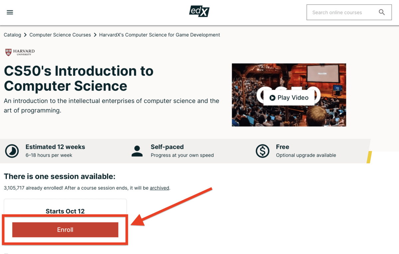Select the Harvard University logo
399x254 pixels.
pyautogui.click(x=19, y=52)
